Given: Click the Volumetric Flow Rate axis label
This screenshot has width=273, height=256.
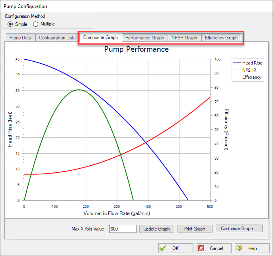Looking at the screenshot, I should click(117, 213).
